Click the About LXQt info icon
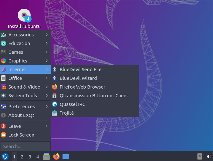213x161 pixels. [4, 115]
